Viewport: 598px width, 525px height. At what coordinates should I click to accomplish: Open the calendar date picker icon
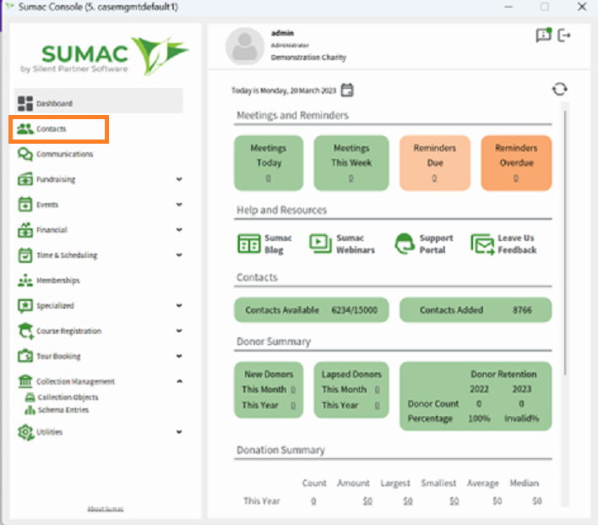point(347,90)
